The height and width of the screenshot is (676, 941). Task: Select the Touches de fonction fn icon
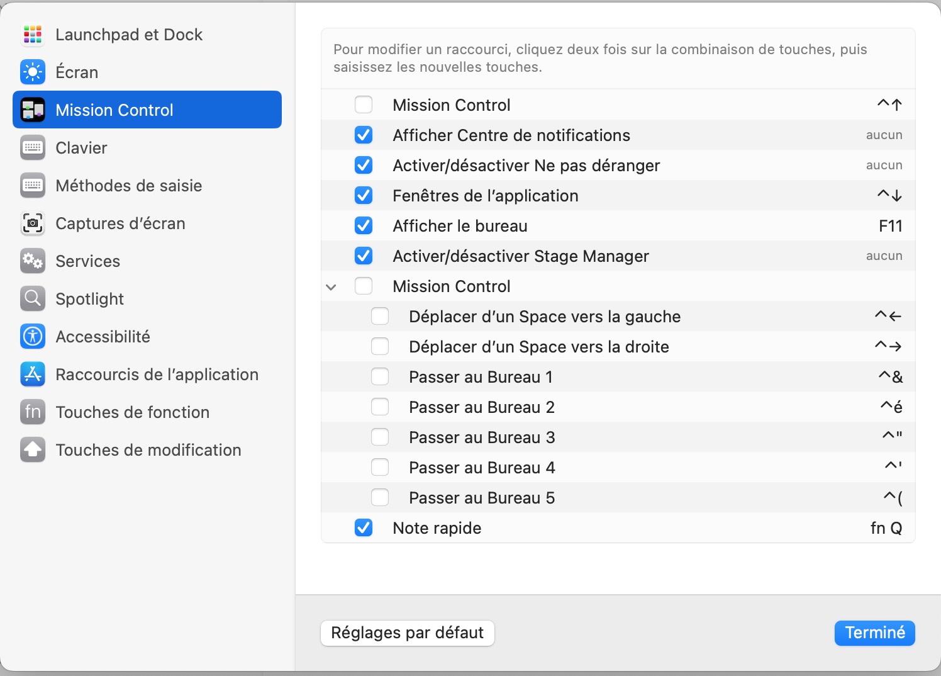point(33,412)
